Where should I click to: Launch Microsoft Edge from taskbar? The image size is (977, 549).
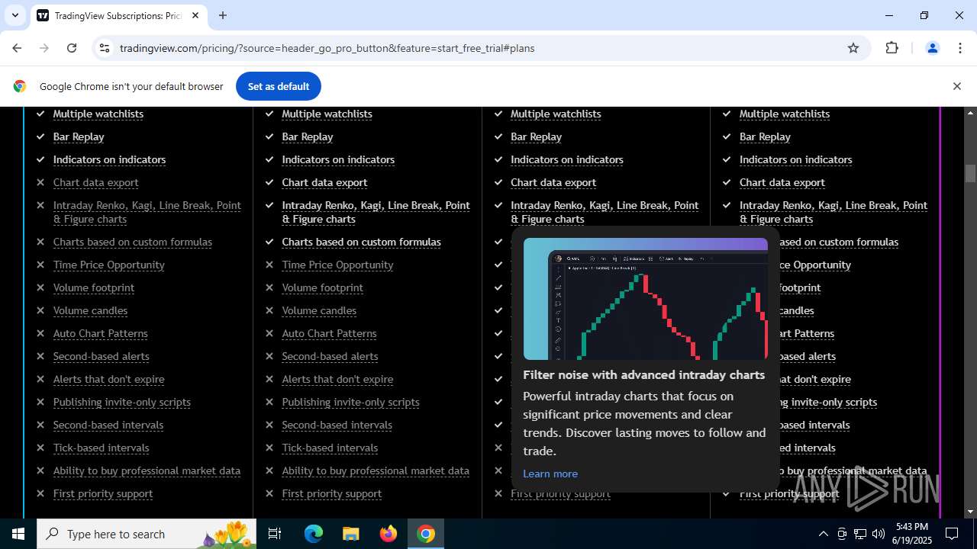[314, 534]
